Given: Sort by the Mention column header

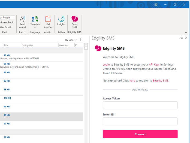Looking at the screenshot, I should (66, 45).
